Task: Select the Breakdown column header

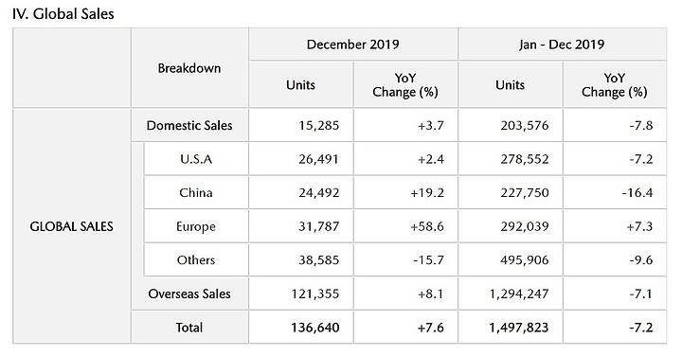Action: tap(189, 68)
